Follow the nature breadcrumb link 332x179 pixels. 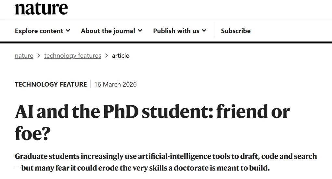(24, 55)
